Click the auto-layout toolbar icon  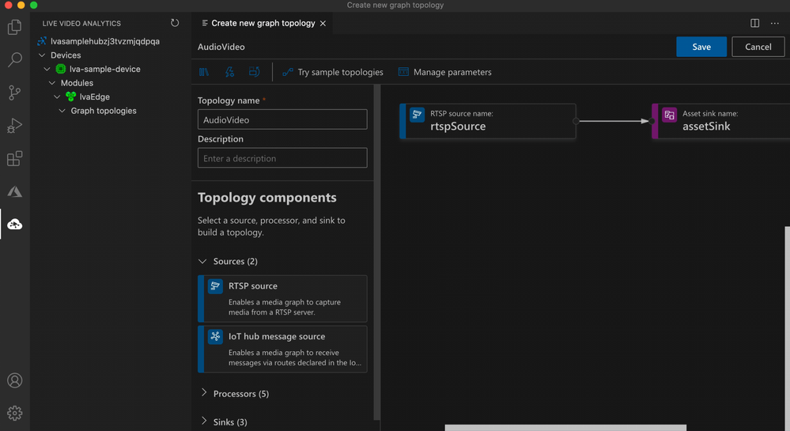pyautogui.click(x=255, y=72)
